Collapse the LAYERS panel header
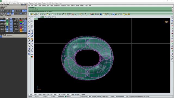This screenshot has height=98, width=174. (13, 17)
